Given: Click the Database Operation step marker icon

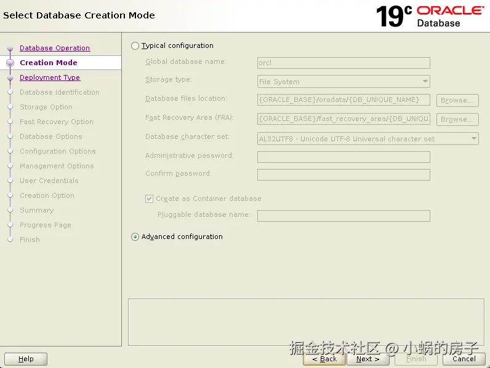Looking at the screenshot, I should (10, 49).
